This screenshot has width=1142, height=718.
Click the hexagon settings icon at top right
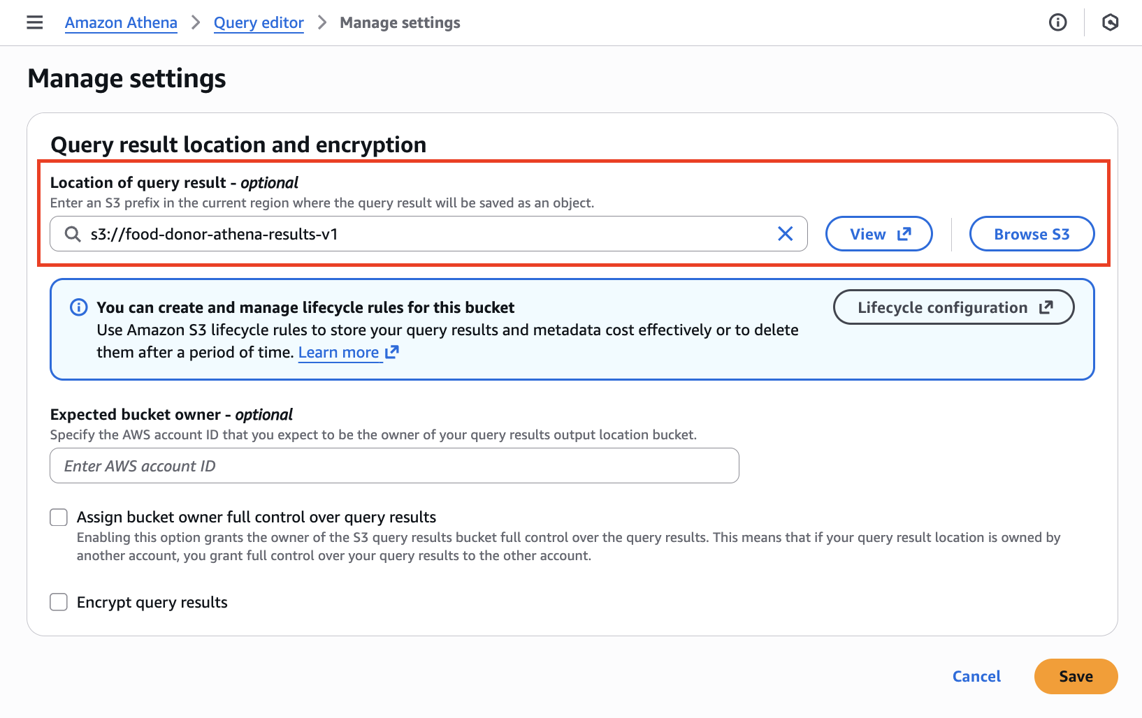(x=1110, y=22)
